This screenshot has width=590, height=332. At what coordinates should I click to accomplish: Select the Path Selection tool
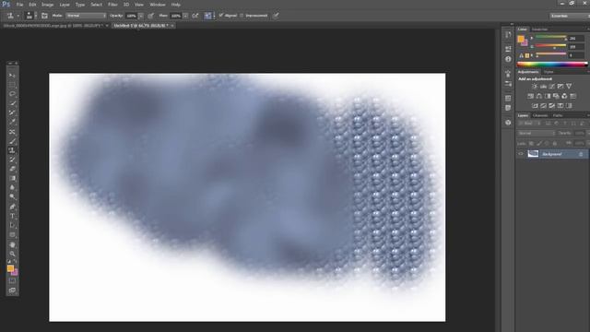[x=12, y=225]
